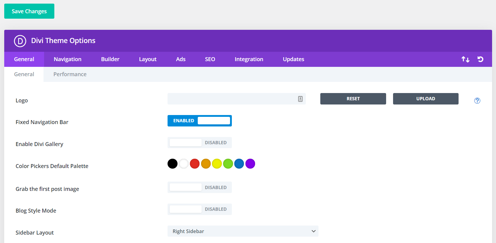Select the Layout tab
This screenshot has width=496, height=243.
[x=148, y=59]
